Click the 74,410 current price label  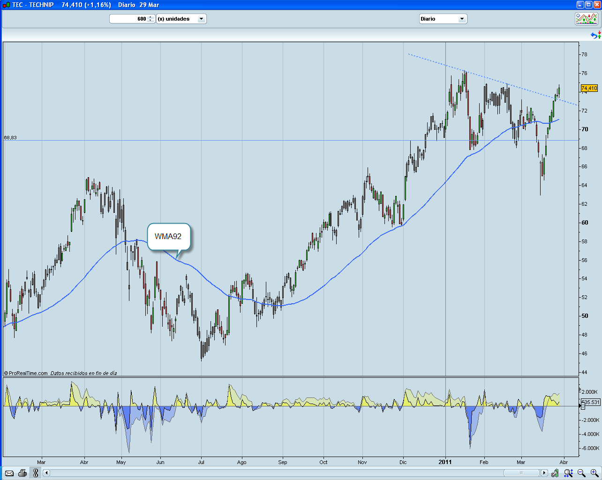[589, 88]
